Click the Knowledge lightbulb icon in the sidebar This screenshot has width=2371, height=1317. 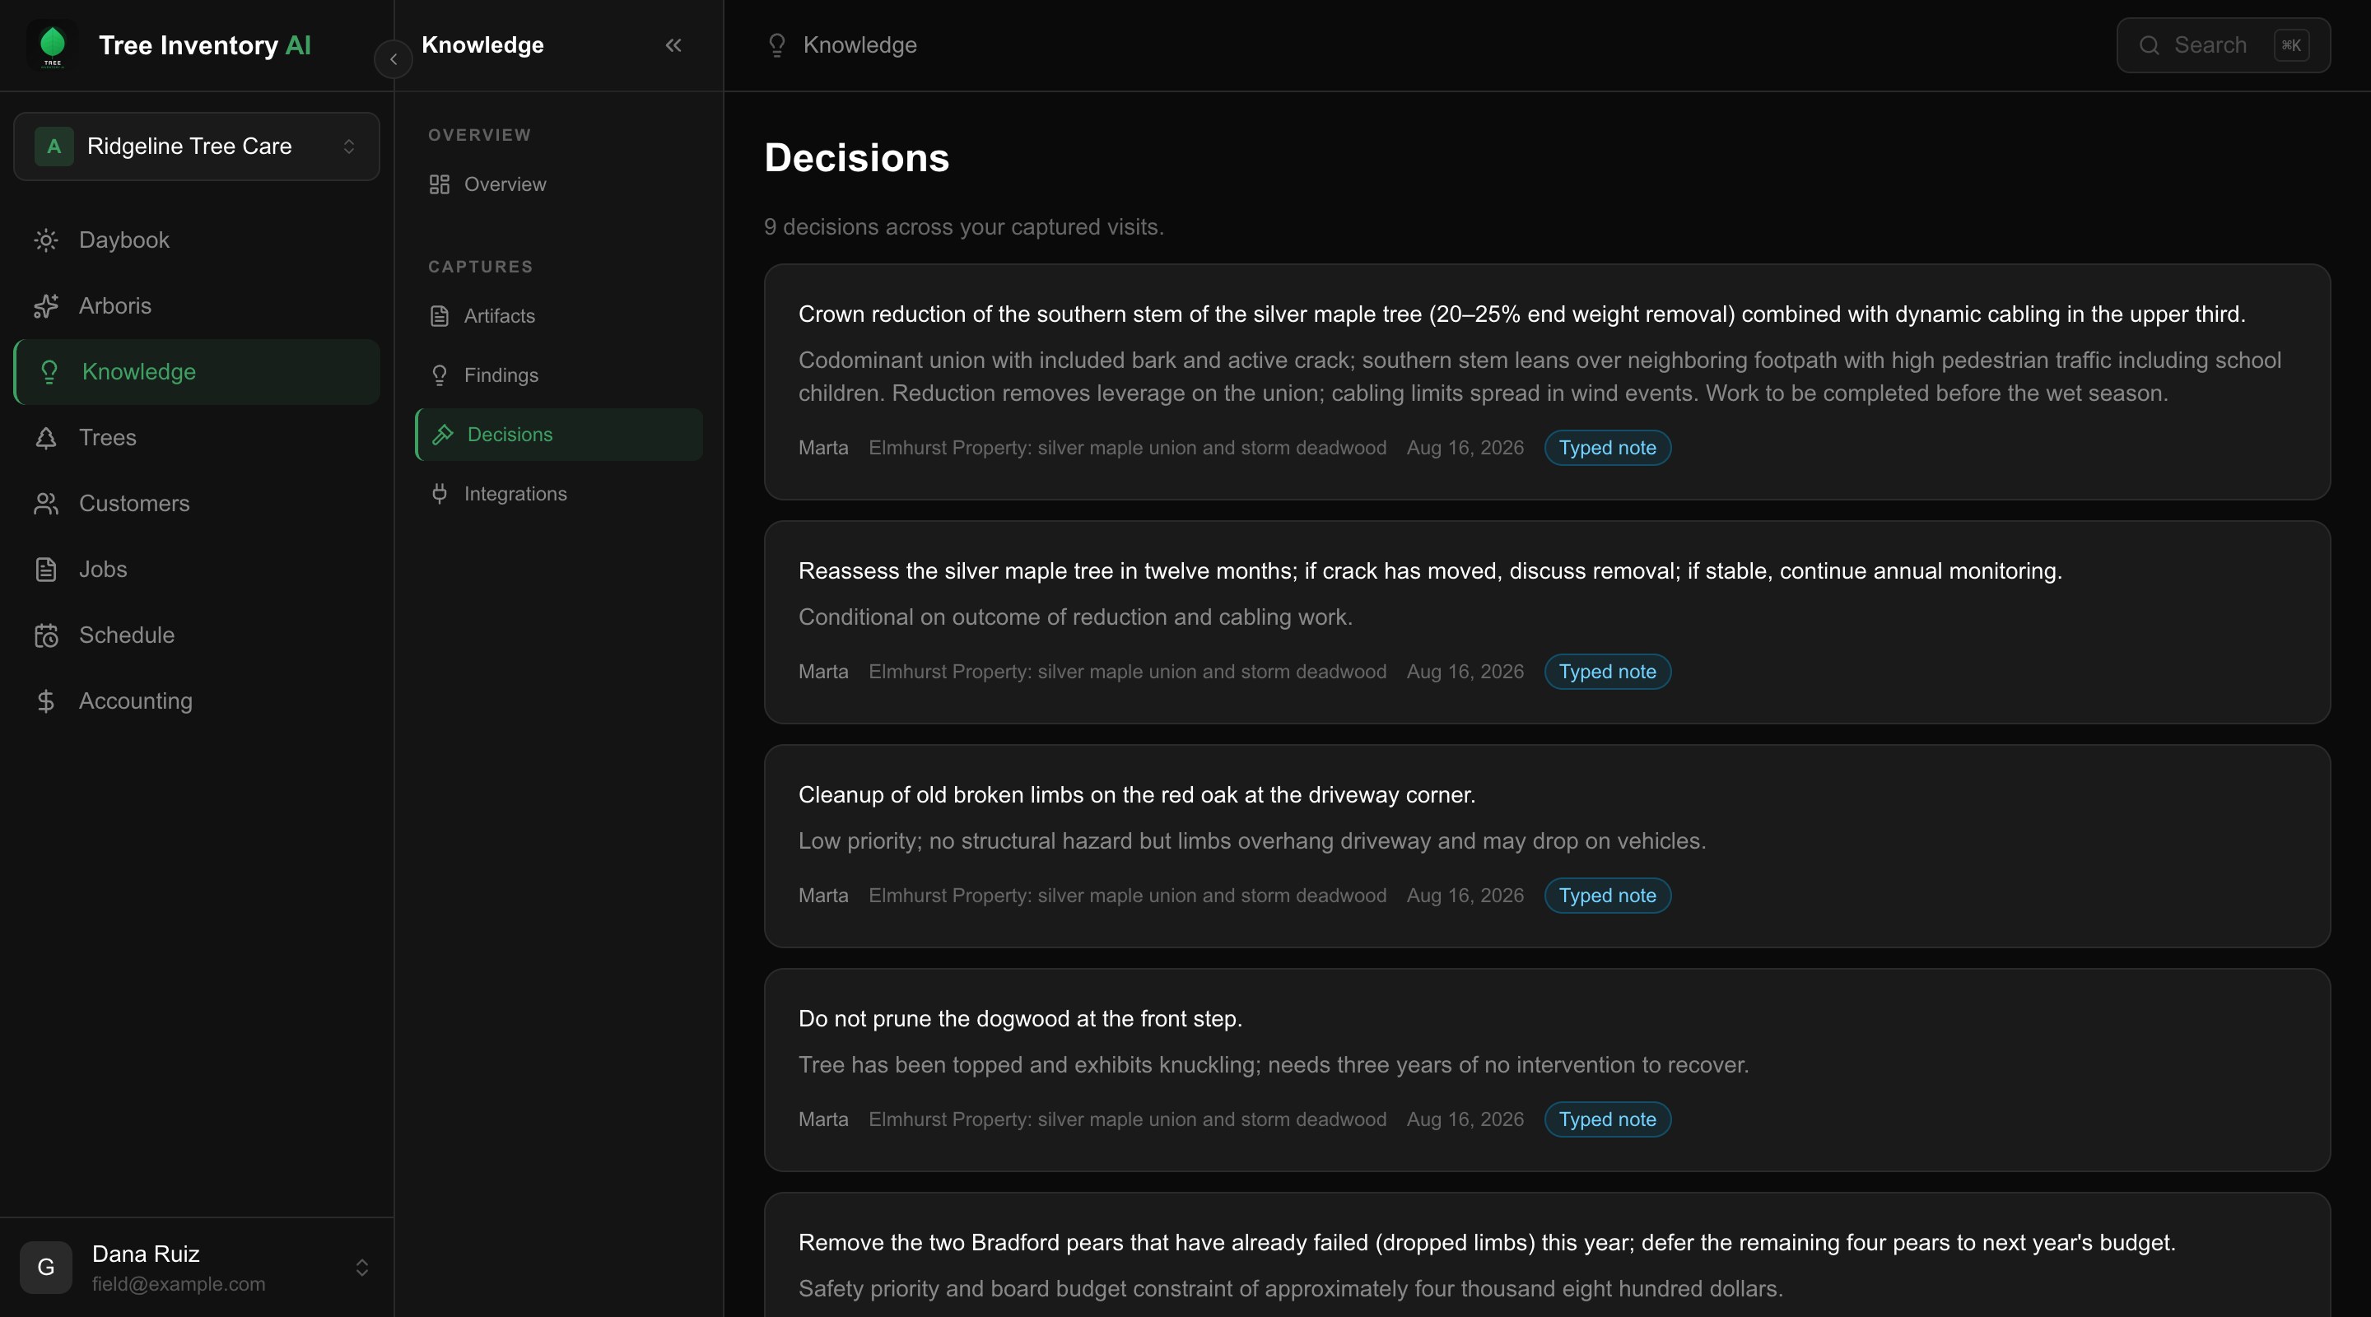(49, 372)
